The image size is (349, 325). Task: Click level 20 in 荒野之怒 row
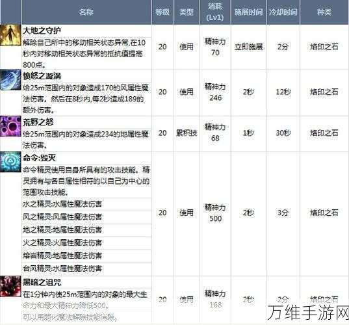[x=162, y=133]
